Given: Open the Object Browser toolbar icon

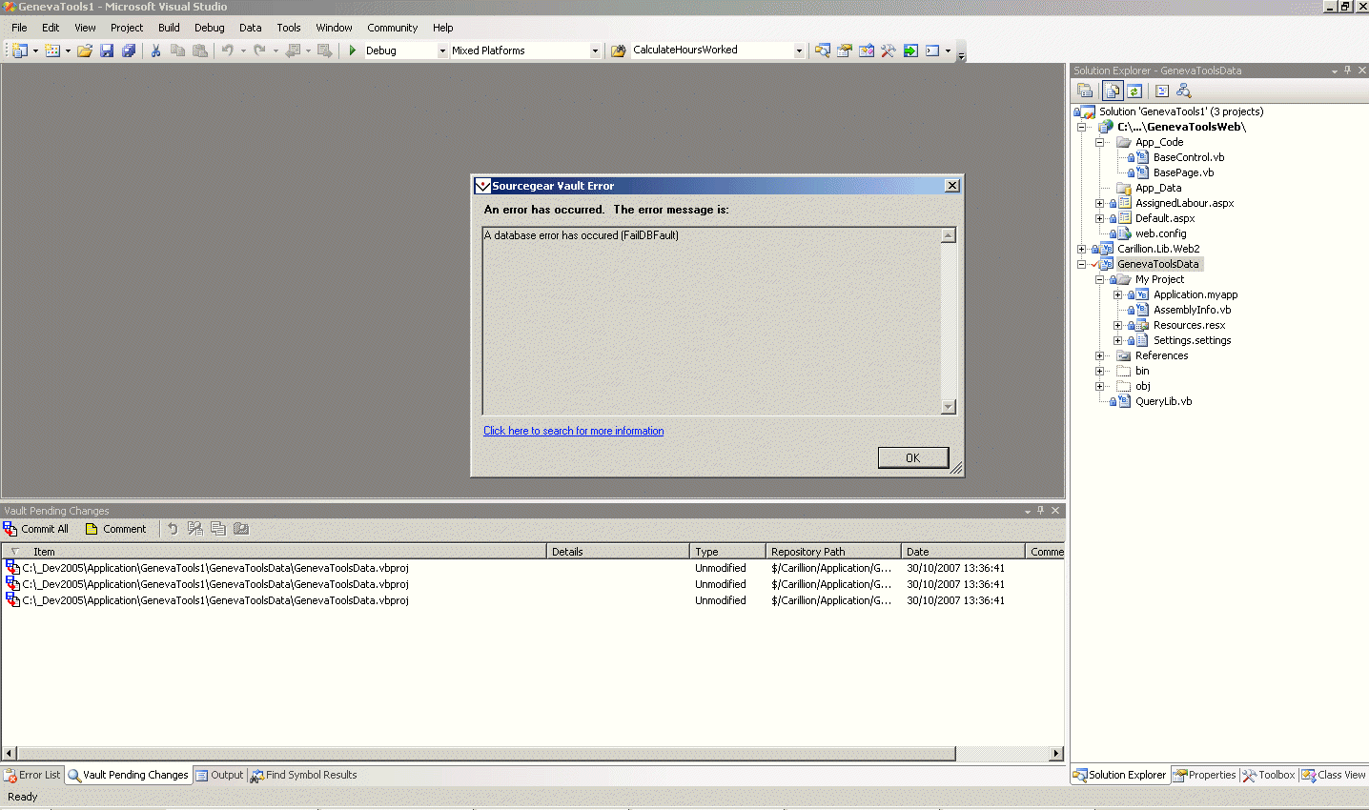Looking at the screenshot, I should pos(866,51).
